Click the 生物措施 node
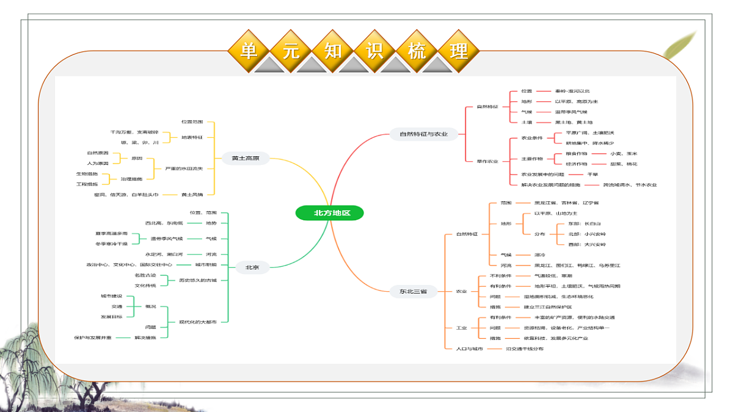Image resolution: width=733 pixels, height=412 pixels. [87, 174]
